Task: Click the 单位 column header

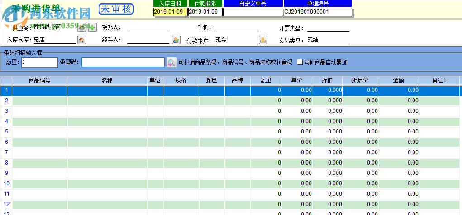Action: 155,80
